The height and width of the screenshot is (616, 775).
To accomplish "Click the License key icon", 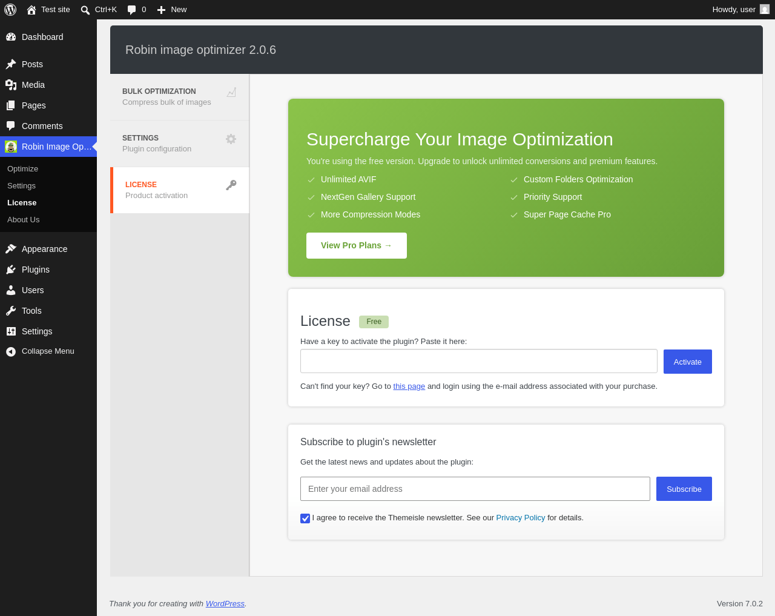I will pos(231,185).
